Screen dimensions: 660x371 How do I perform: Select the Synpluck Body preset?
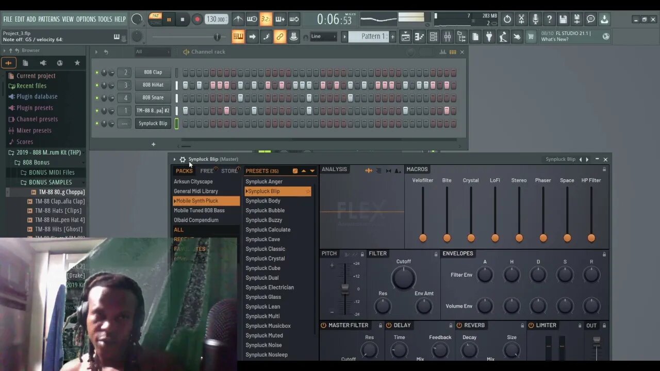263,201
